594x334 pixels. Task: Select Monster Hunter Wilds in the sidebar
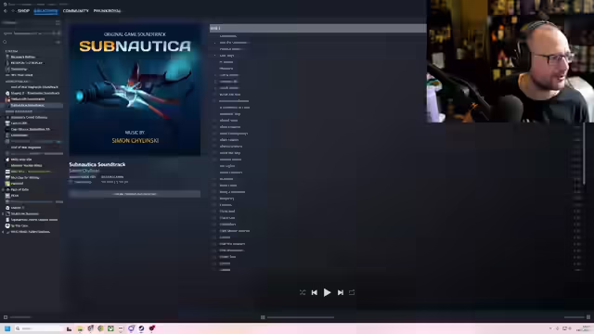point(27,165)
